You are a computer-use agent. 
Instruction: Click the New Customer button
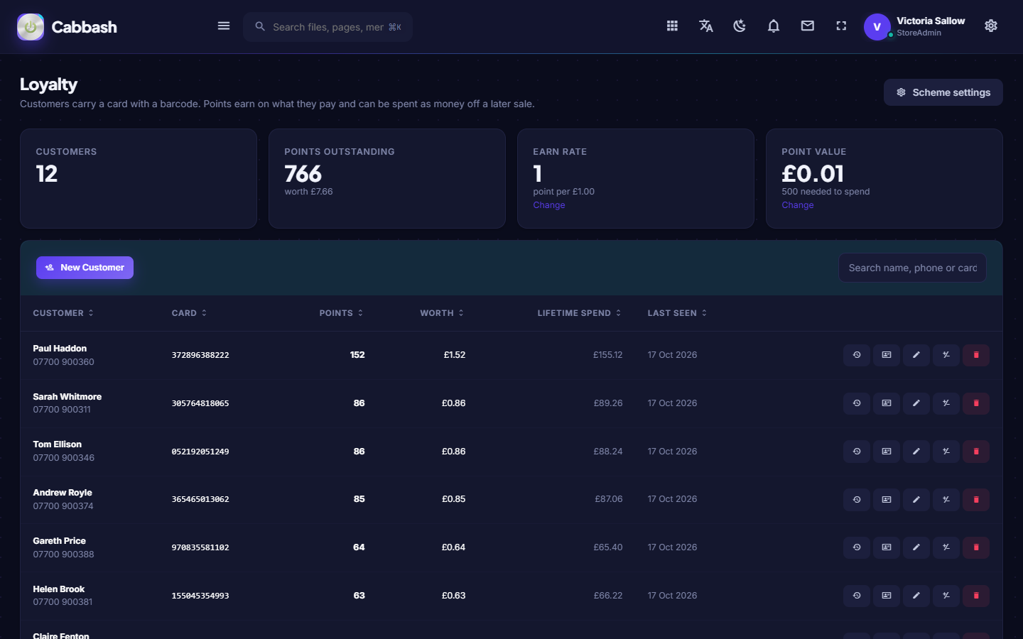85,268
